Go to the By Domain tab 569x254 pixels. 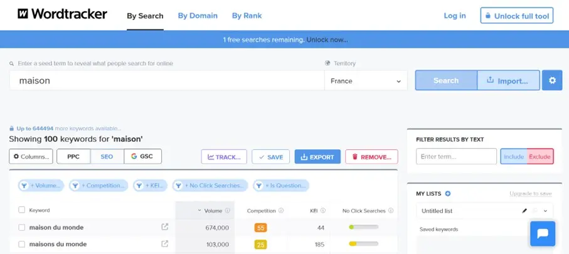(x=198, y=16)
